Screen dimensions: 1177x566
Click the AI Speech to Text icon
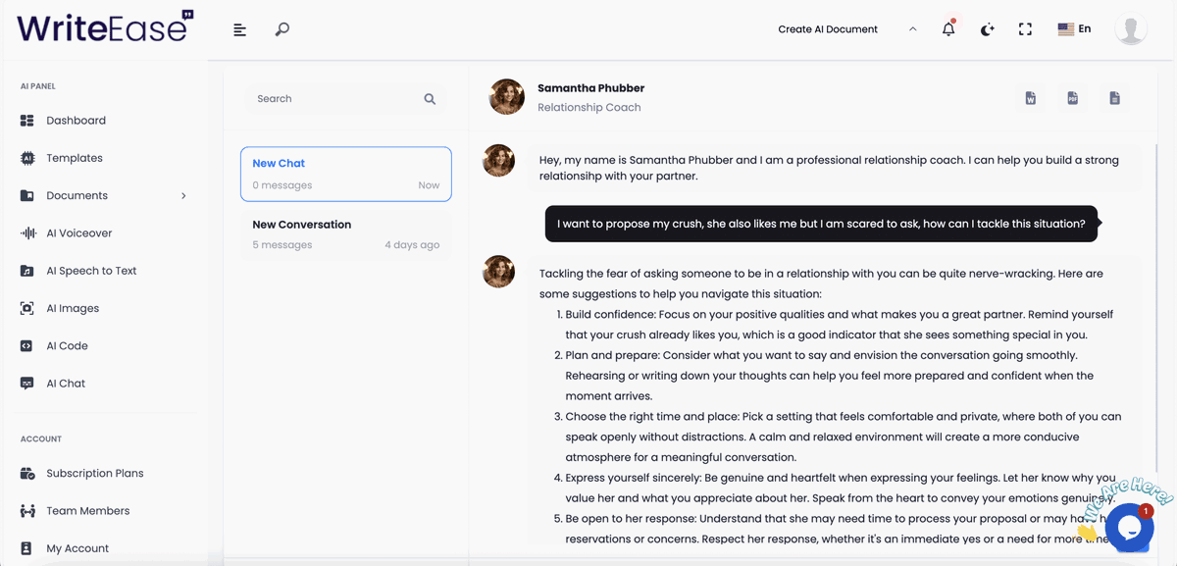pos(27,271)
